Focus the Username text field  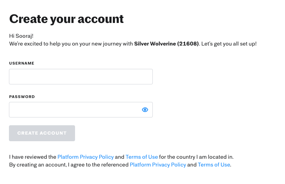pos(81,77)
